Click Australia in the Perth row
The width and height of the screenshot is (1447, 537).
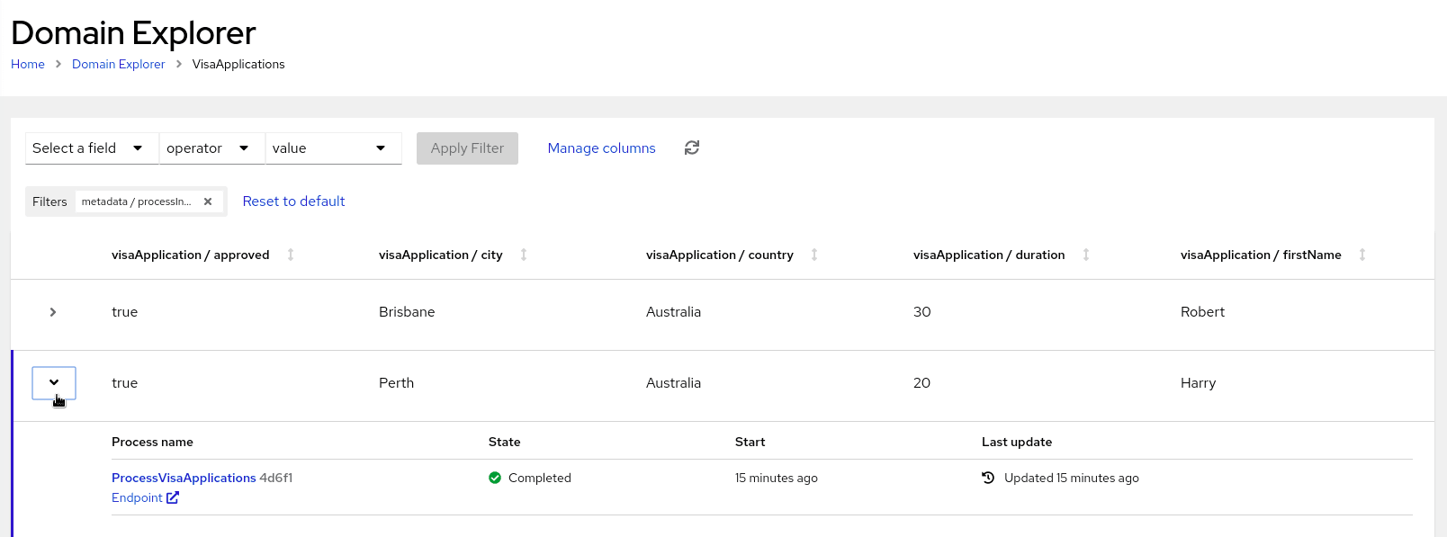coord(673,382)
